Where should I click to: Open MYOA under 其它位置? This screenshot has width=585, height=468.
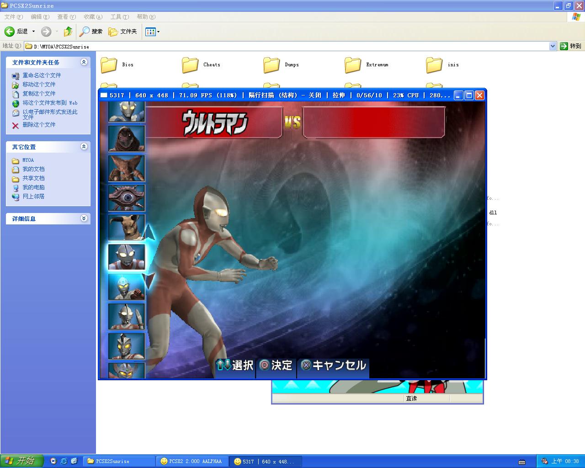[28, 160]
